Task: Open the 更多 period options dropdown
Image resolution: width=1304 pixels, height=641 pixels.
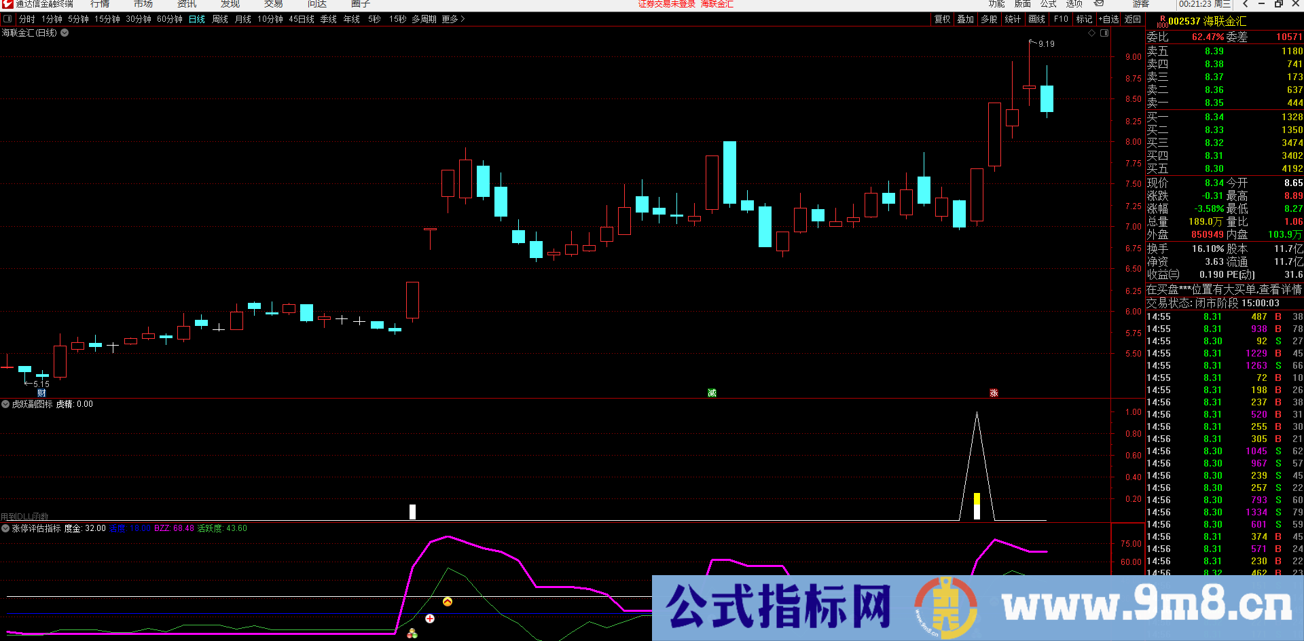Action: pos(451,19)
